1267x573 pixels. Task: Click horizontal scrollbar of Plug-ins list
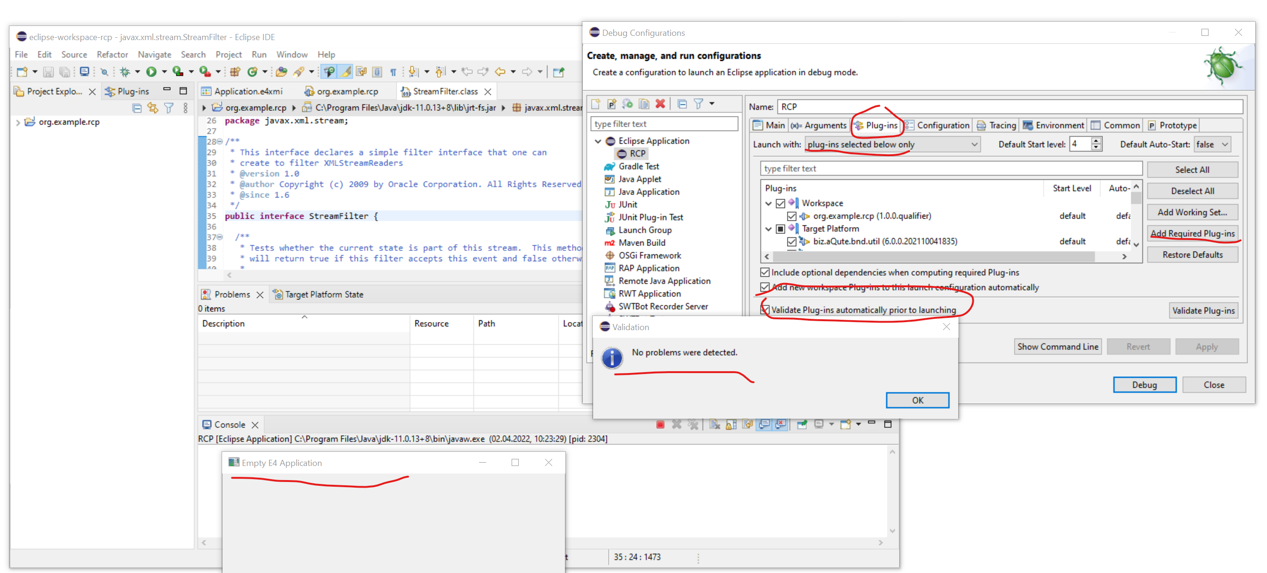coord(933,256)
